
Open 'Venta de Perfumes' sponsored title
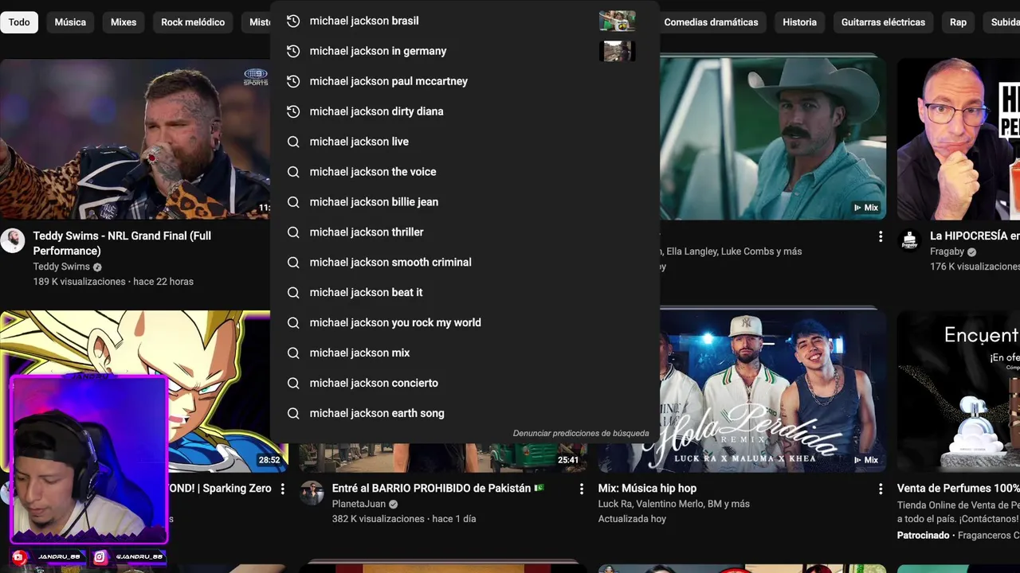click(959, 489)
